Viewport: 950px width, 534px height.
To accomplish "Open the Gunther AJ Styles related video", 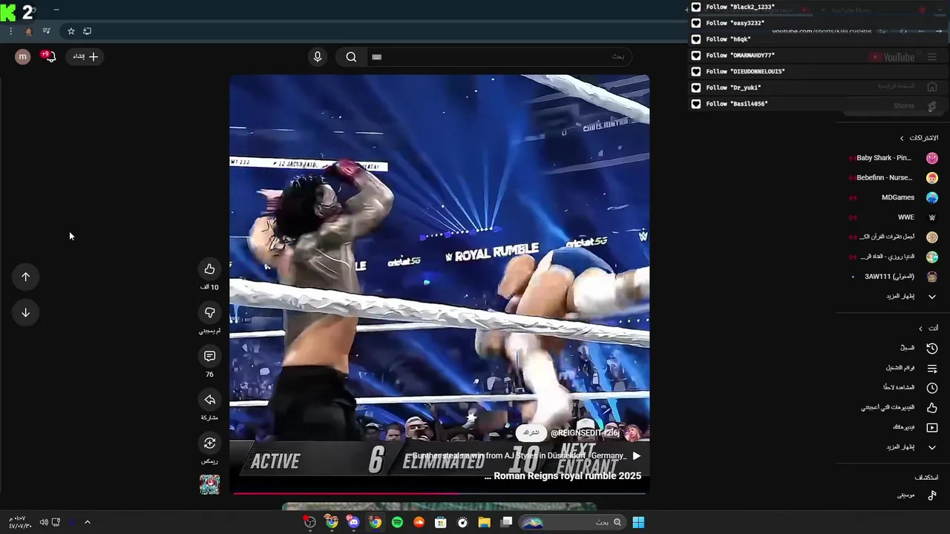I will point(523,455).
